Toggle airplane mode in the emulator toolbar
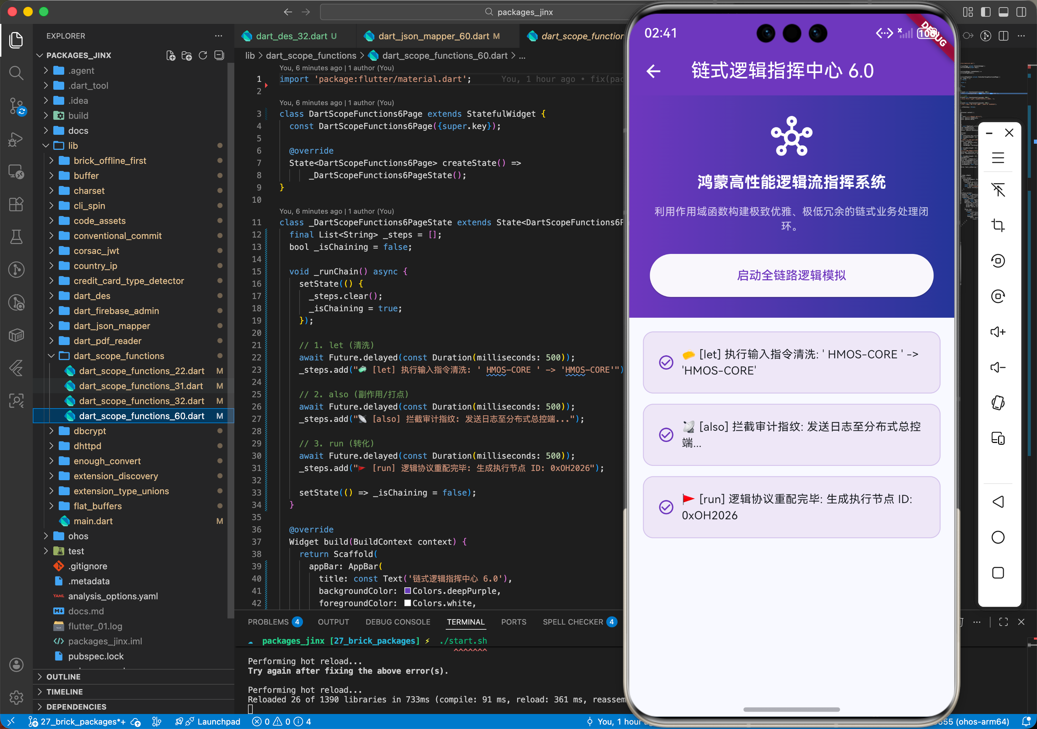The width and height of the screenshot is (1037, 729). (999, 189)
